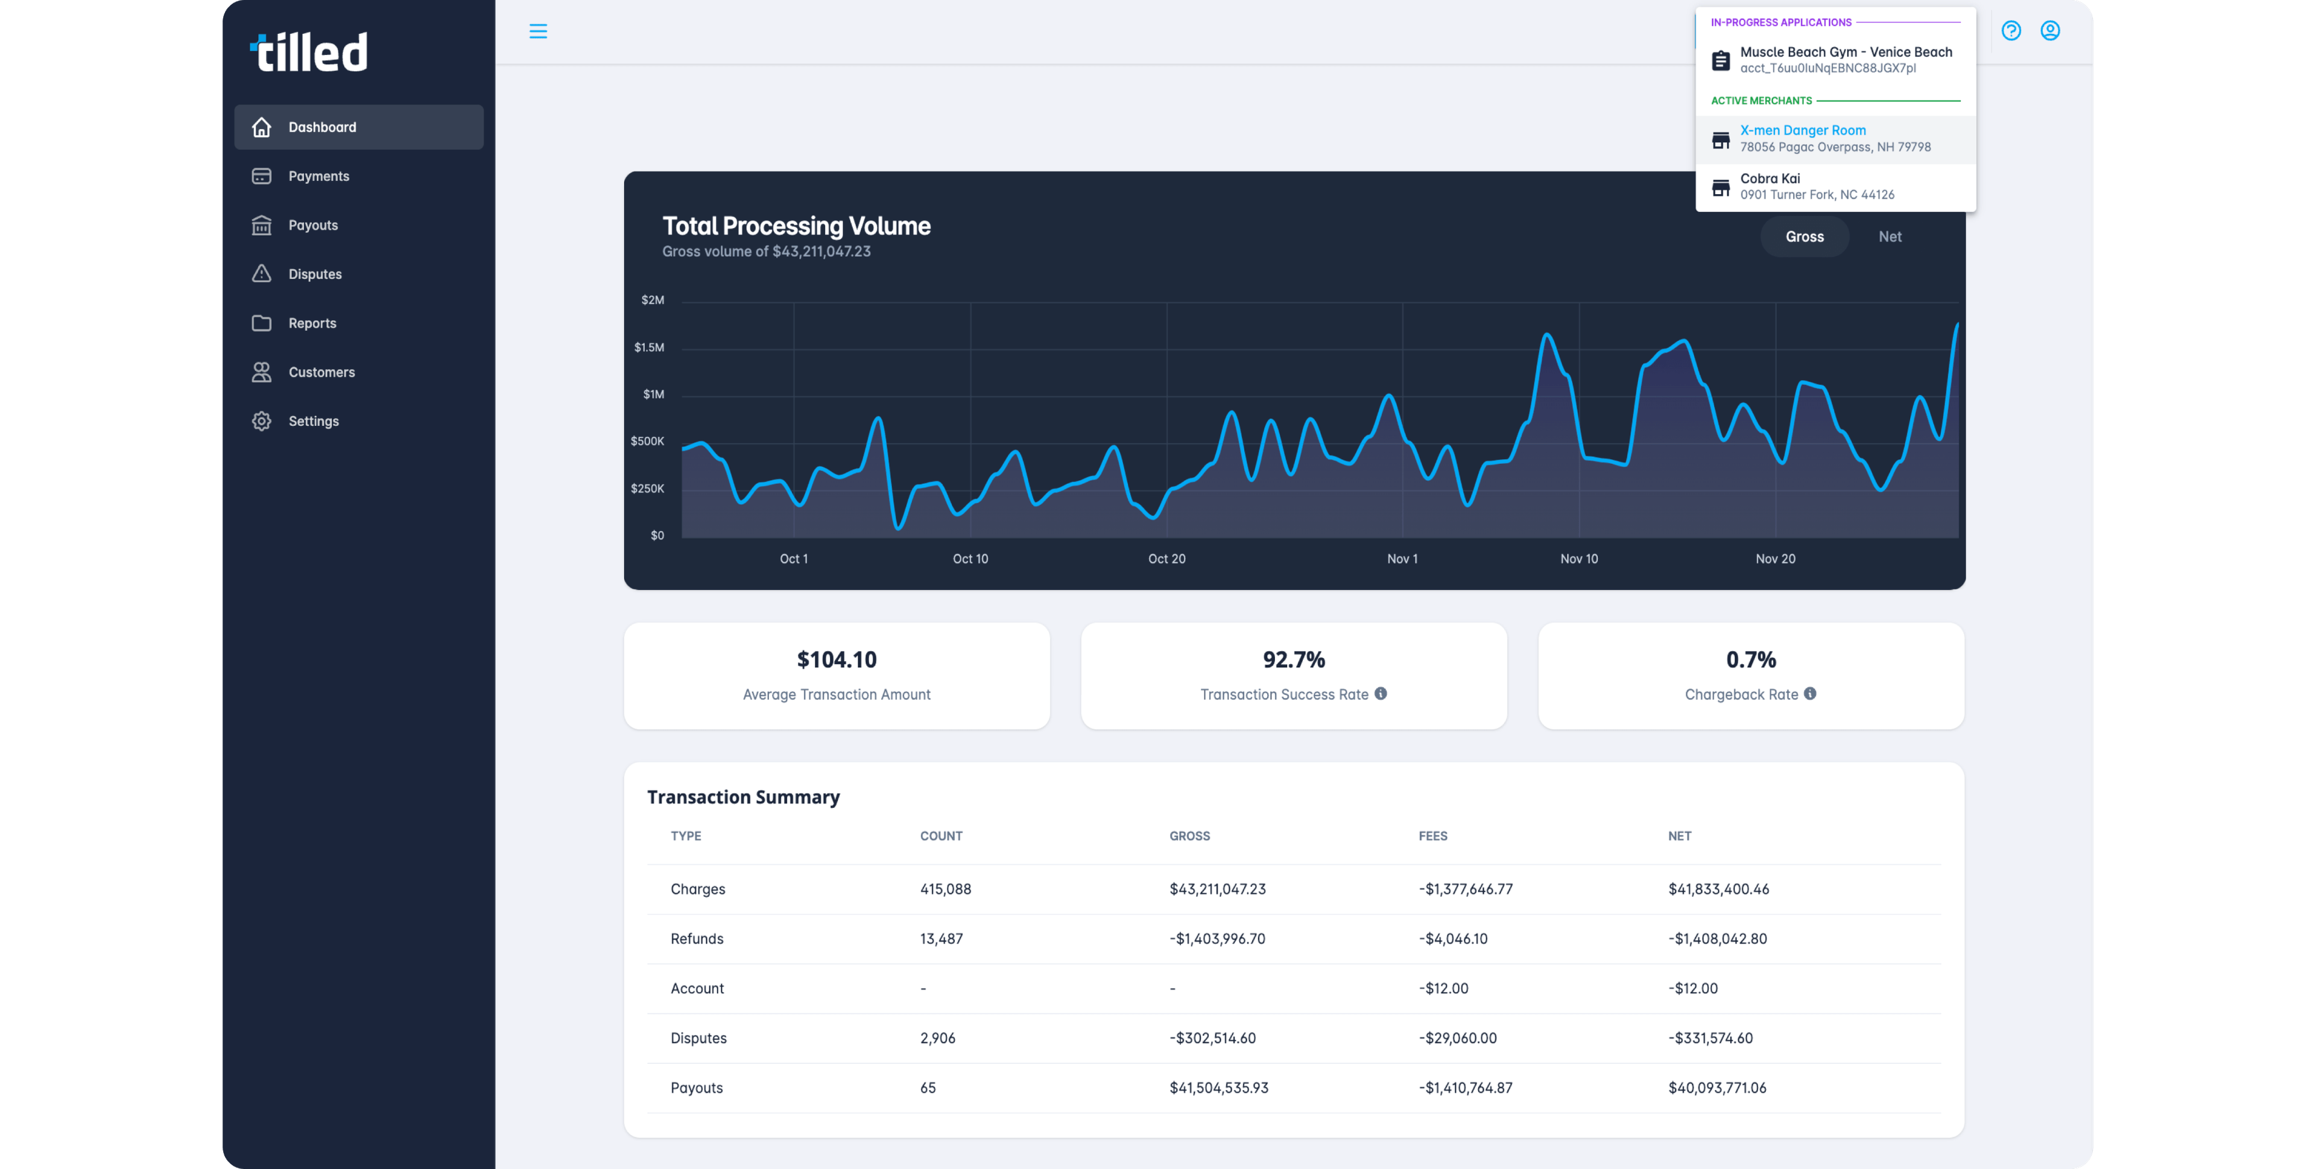
Task: Show Transaction Success Rate info tooltip
Action: [x=1380, y=693]
